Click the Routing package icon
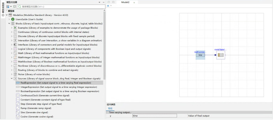The height and width of the screenshot is (120, 273). (x=15, y=70)
